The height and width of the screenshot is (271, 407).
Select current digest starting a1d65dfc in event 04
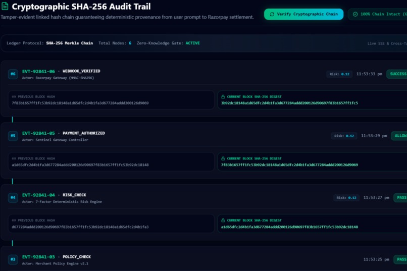point(289,227)
